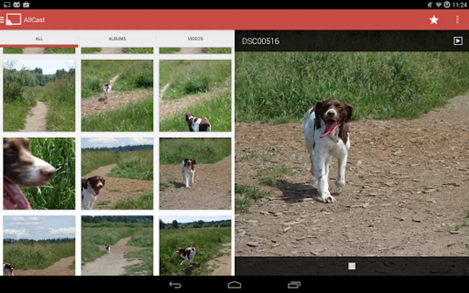Select the close-up dog snout thumbnail
The image size is (469, 293).
(x=39, y=174)
